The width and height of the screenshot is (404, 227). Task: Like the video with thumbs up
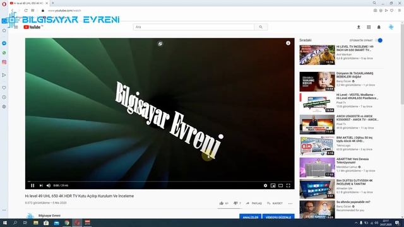(x=222, y=203)
